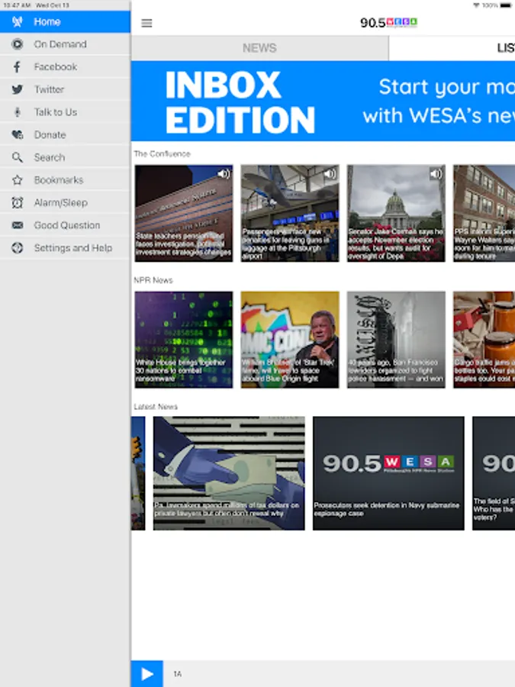Click the Facebook logo icon

(17, 67)
